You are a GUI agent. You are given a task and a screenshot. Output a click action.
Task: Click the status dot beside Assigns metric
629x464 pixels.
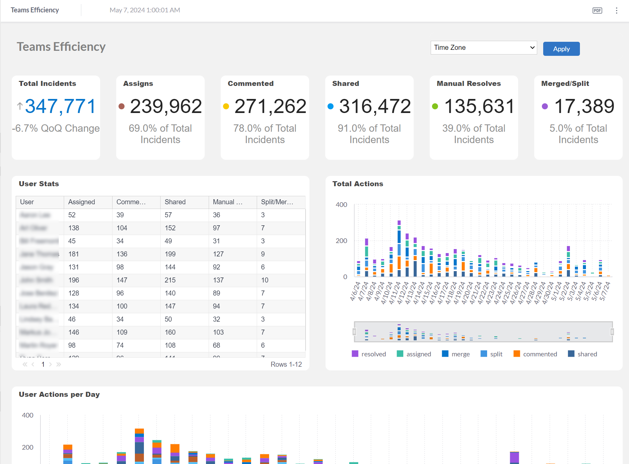click(122, 106)
